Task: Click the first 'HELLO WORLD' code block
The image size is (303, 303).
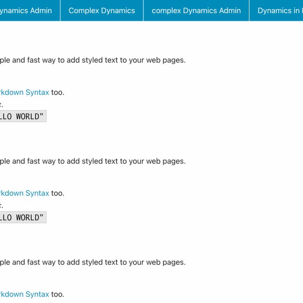Action: tap(22, 117)
